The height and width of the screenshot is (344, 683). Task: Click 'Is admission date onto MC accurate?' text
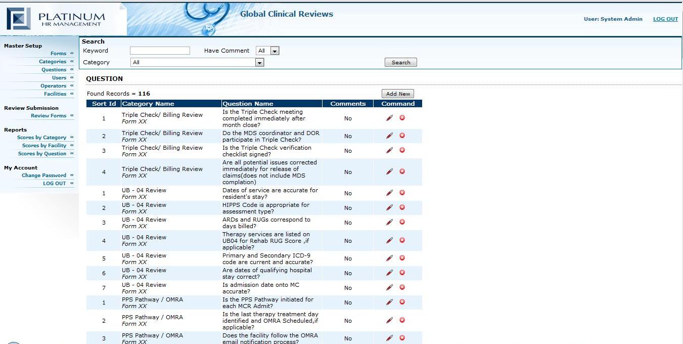[x=261, y=288]
